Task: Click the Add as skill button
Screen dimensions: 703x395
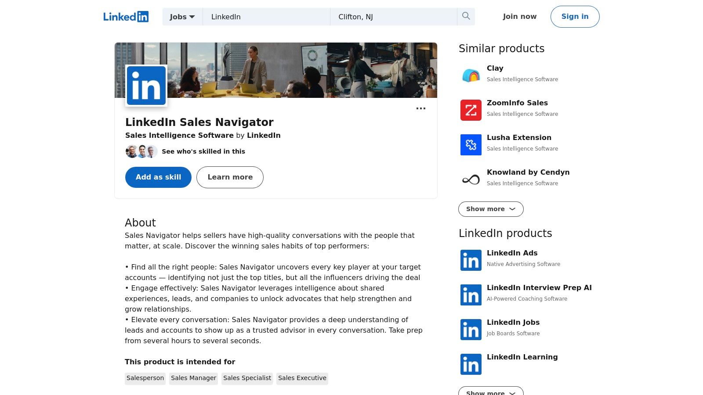Action: point(158,177)
